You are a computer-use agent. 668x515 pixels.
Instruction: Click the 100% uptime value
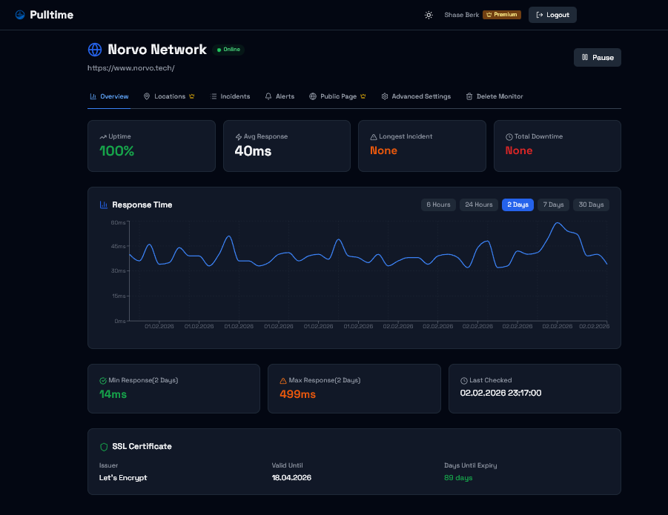(116, 151)
